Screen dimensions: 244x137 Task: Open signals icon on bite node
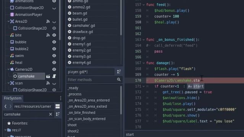click(x=48, y=35)
